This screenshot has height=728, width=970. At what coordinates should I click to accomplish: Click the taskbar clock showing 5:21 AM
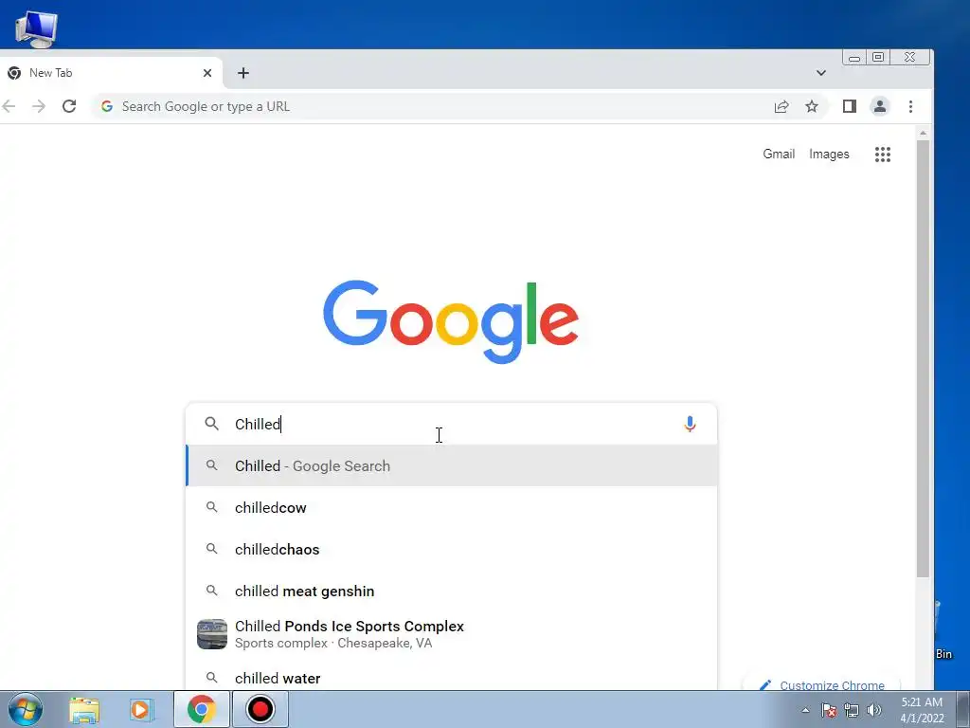[x=922, y=710]
